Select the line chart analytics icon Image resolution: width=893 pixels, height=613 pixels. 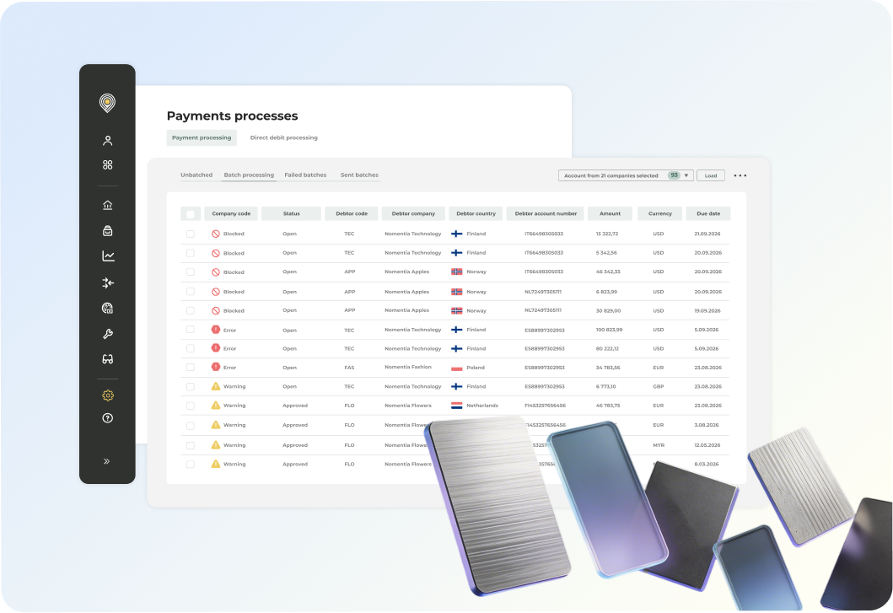pyautogui.click(x=107, y=256)
